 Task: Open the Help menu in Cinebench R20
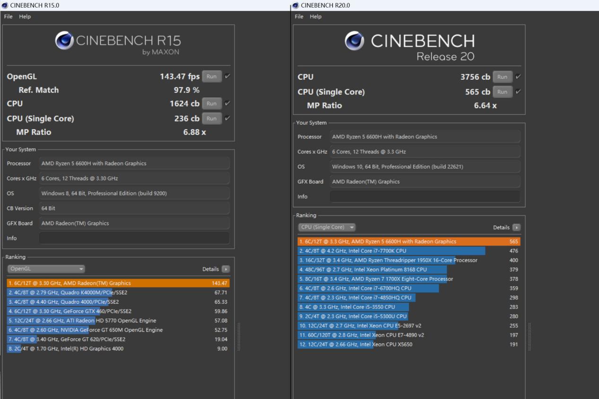tap(315, 17)
